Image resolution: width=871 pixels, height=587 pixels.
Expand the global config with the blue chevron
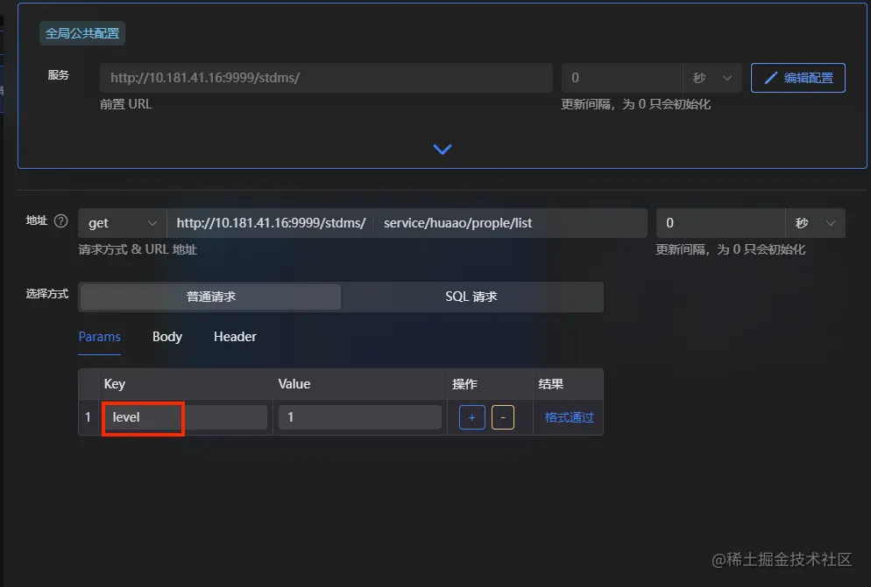coord(443,150)
